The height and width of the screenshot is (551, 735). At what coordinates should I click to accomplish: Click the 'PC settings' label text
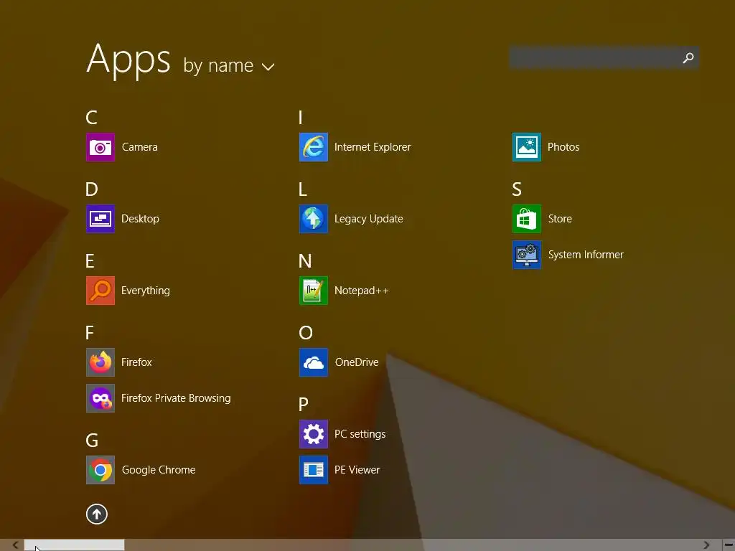tap(360, 434)
